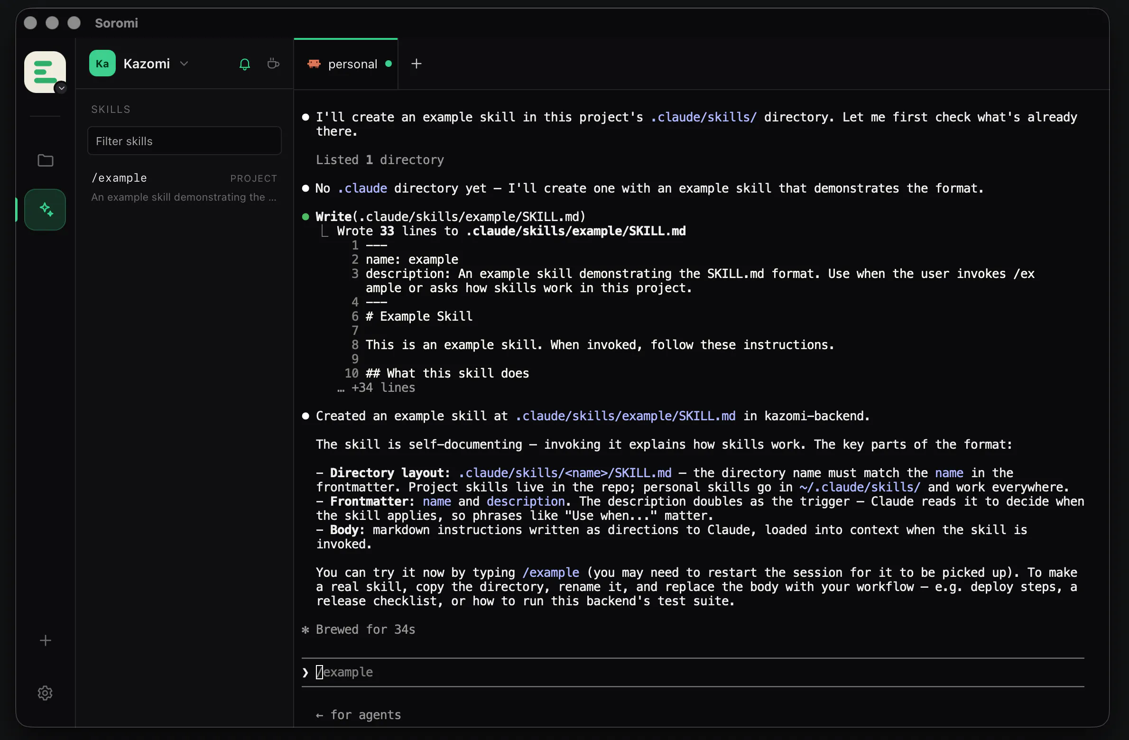
Task: Click the orange robot icon on personal tab
Action: click(314, 64)
